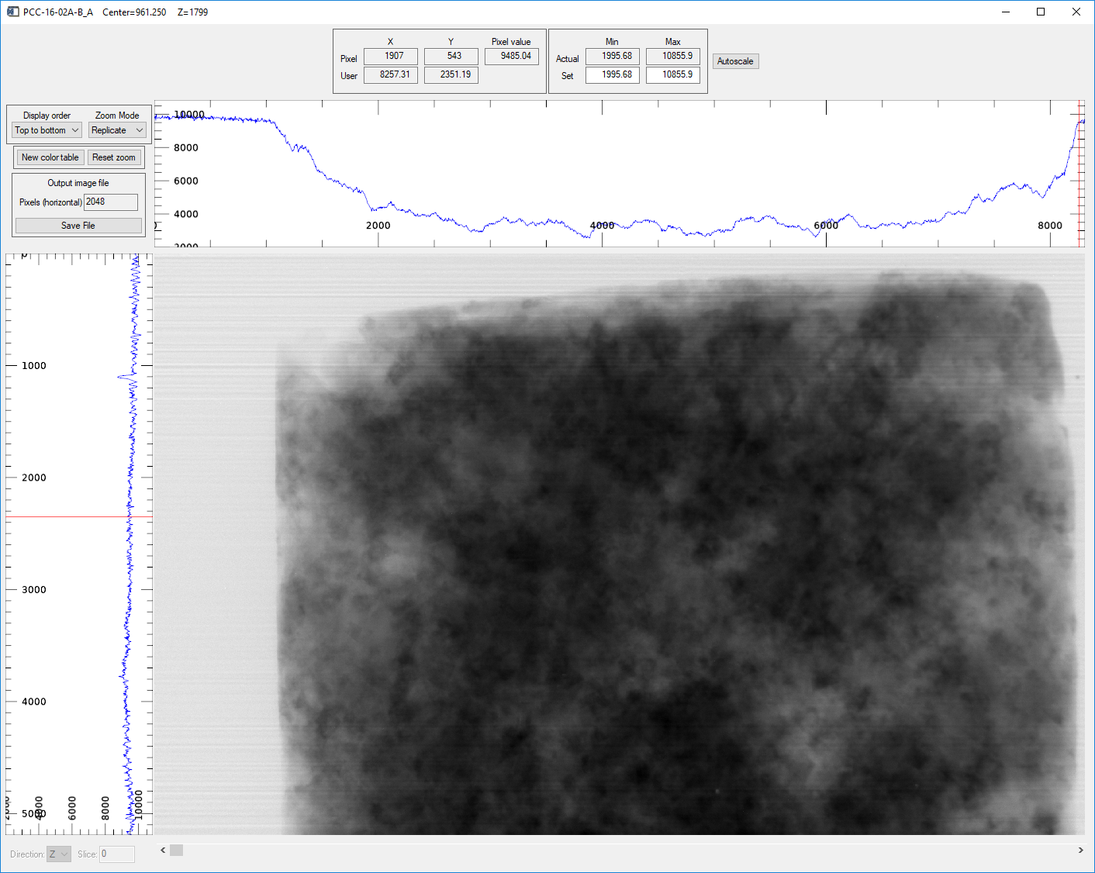This screenshot has height=873, width=1095.
Task: Click the grayscale CT image display
Action: 619,544
